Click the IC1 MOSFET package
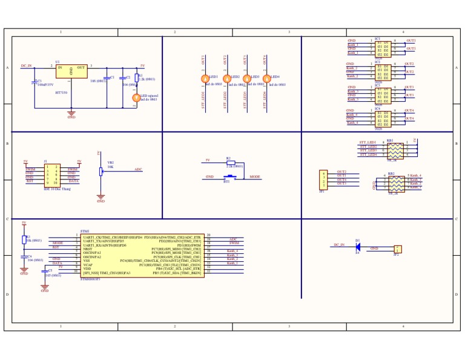The height and width of the screenshot is (360, 465). pos(383,49)
